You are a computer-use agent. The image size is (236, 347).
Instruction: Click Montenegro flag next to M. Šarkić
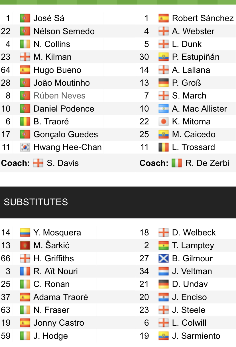25,245
